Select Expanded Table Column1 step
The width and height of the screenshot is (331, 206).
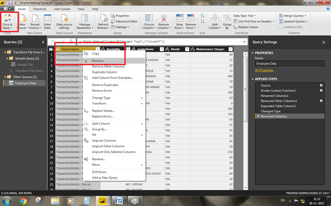290,106
